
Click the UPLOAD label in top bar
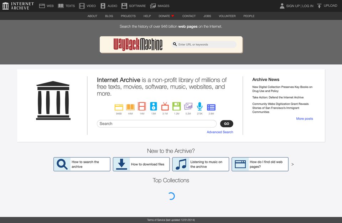pos(330,6)
